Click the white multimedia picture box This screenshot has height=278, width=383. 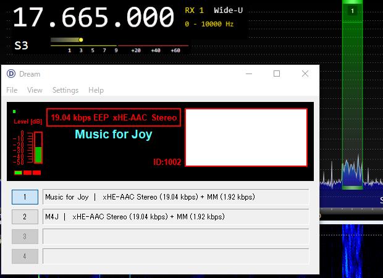point(246,137)
